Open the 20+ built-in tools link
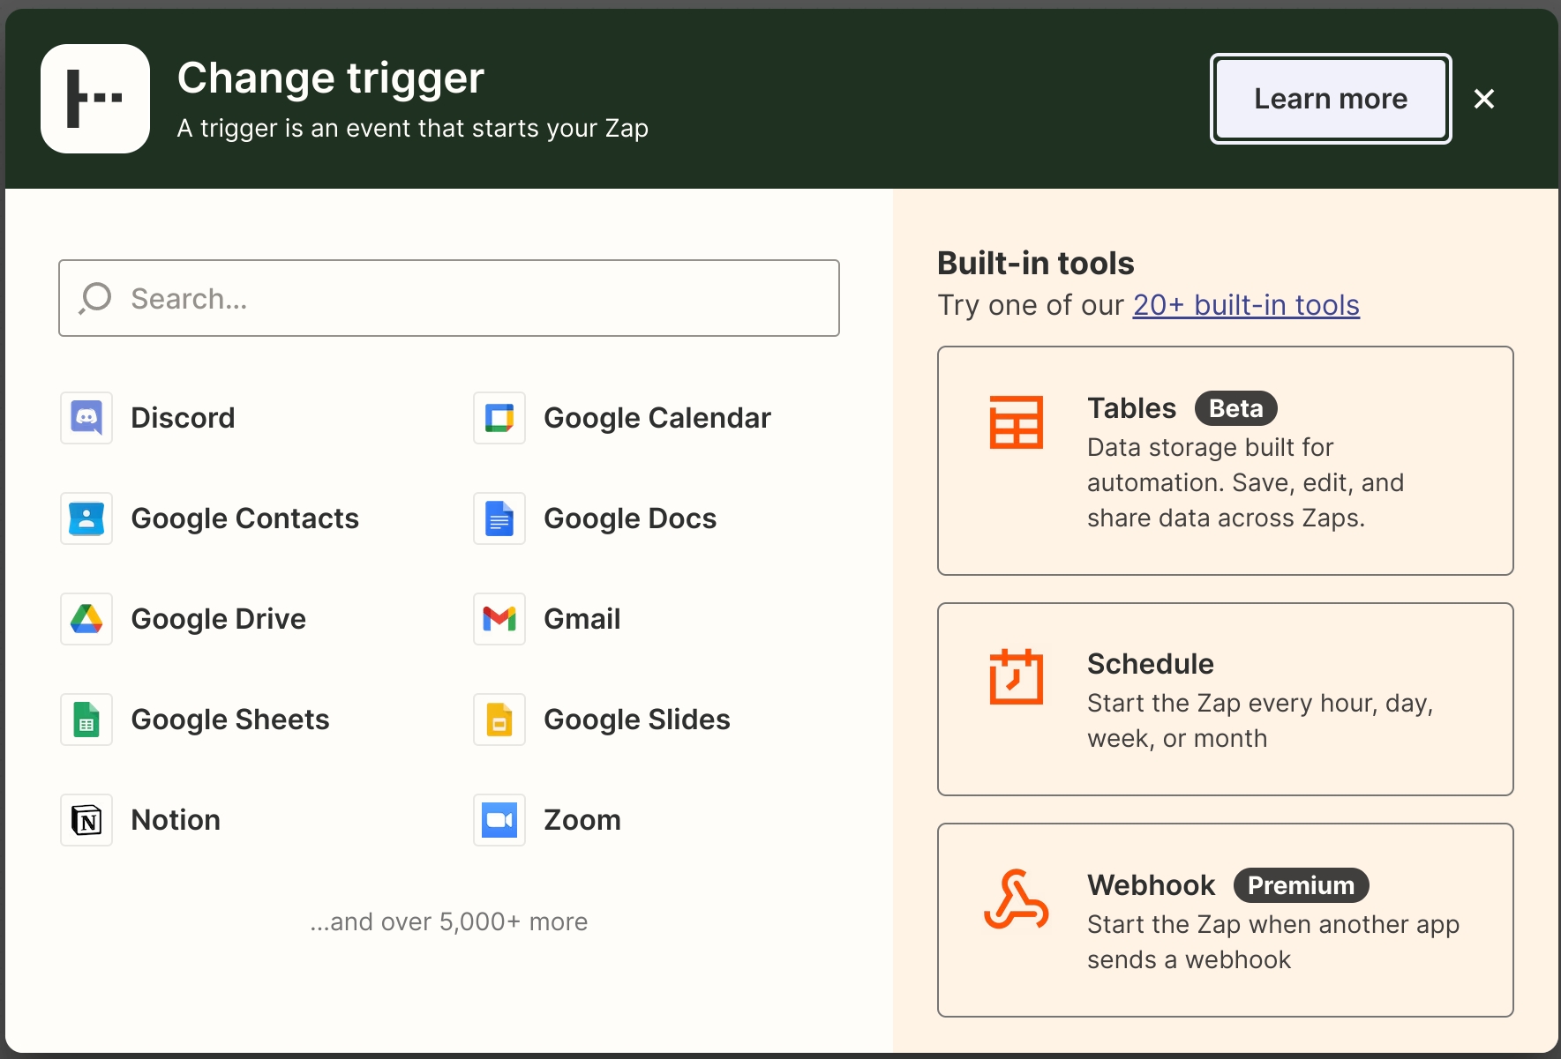The image size is (1561, 1059). (1245, 305)
